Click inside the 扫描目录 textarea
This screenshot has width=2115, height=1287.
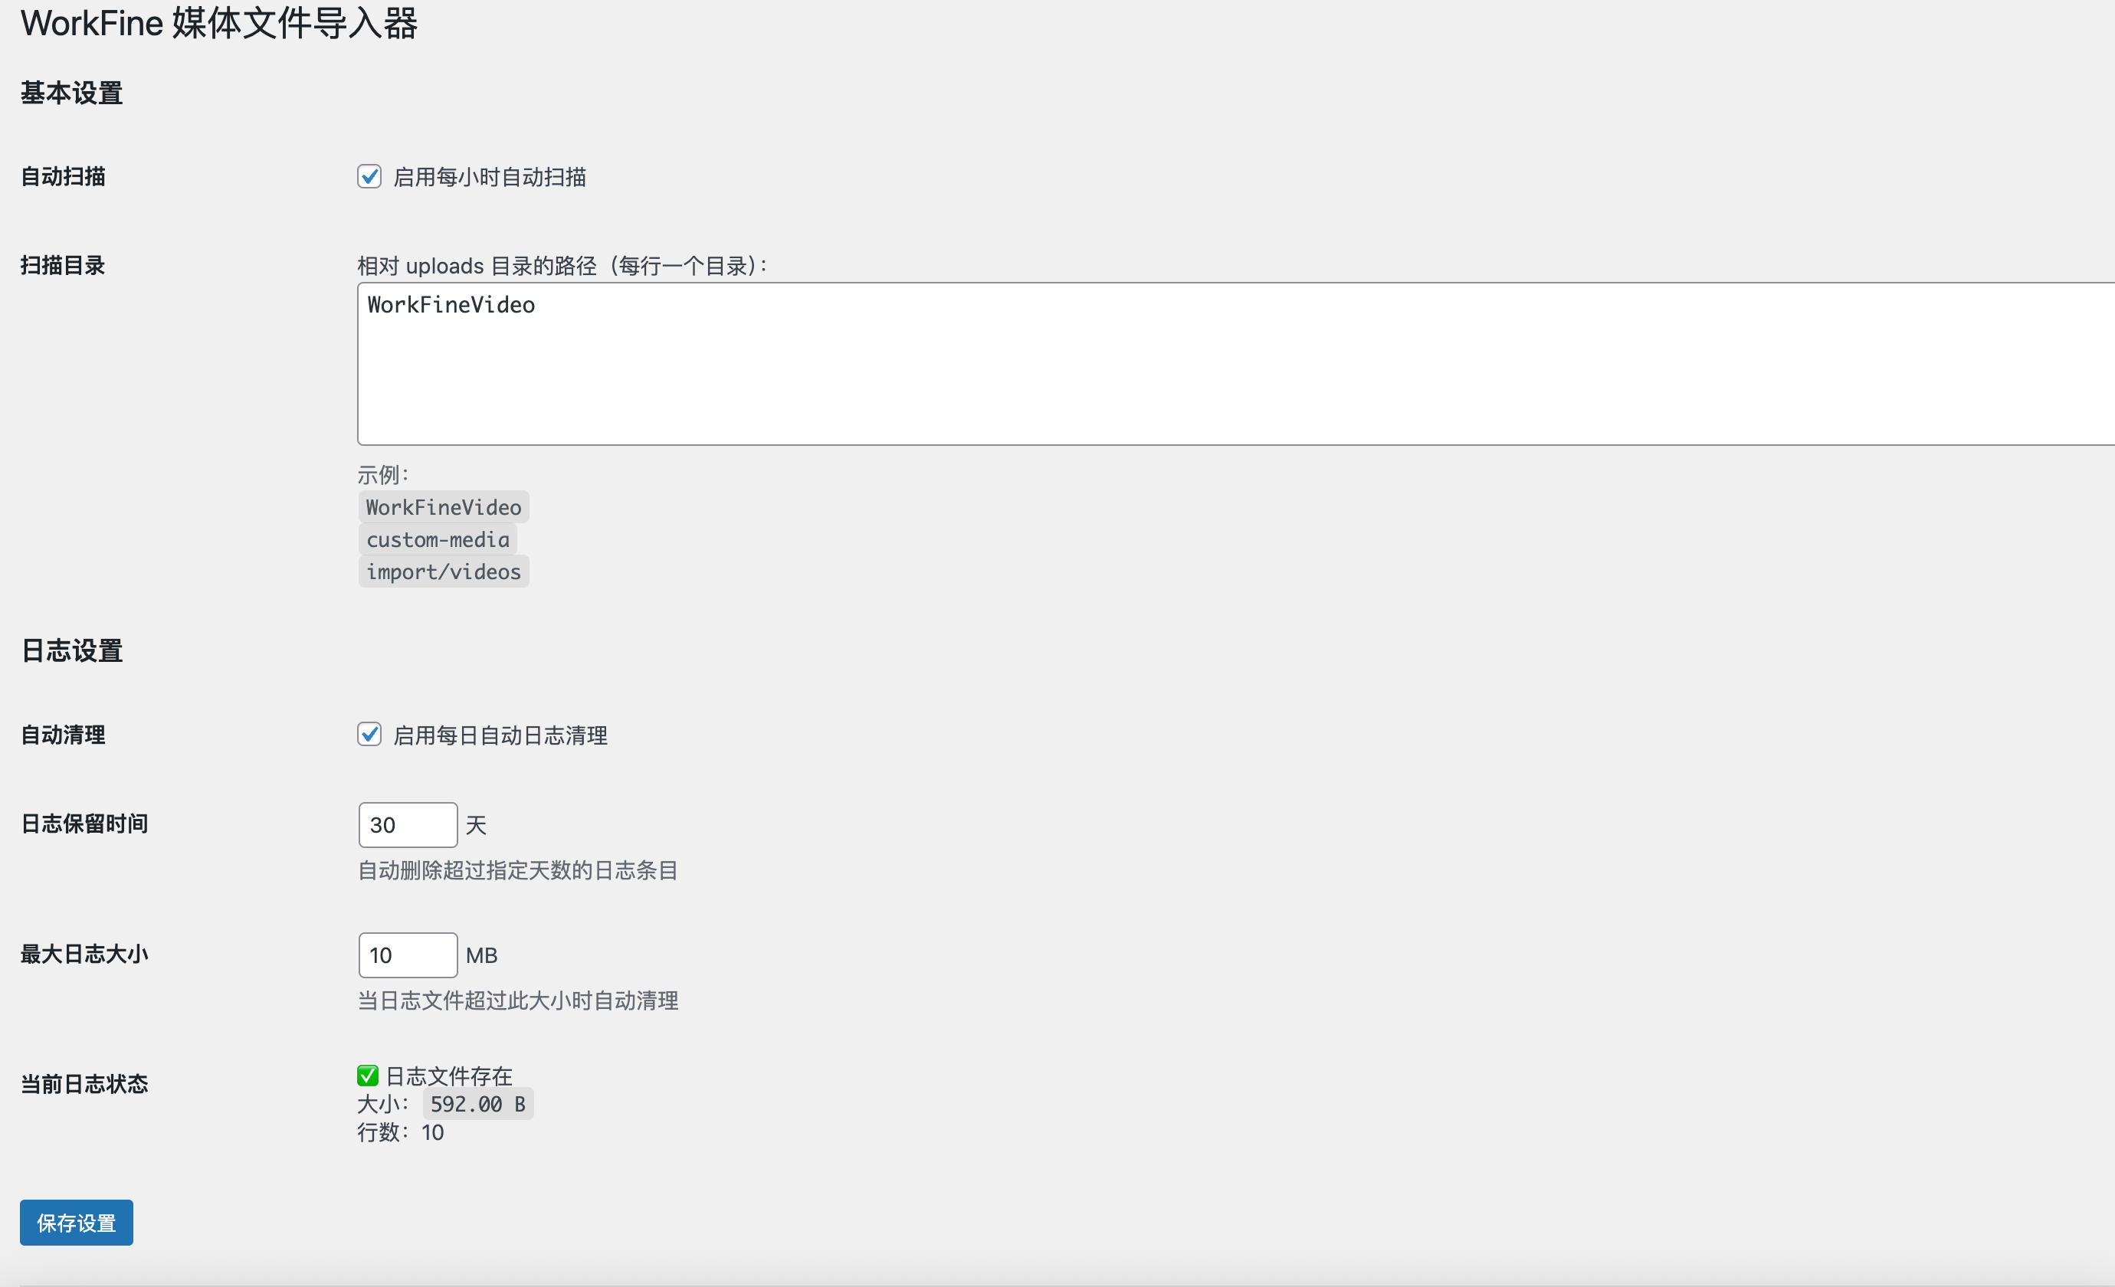[1236, 364]
